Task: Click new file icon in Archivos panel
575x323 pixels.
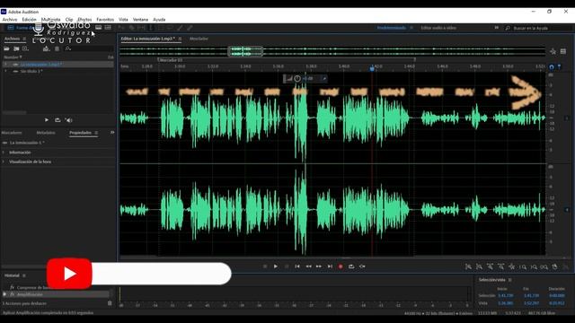Action: (x=25, y=48)
